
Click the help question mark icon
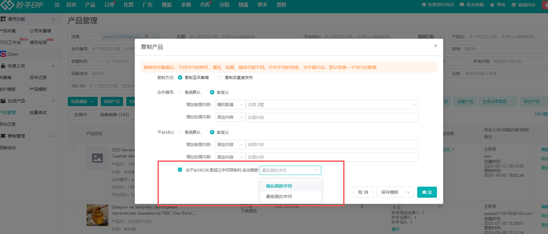point(492,5)
